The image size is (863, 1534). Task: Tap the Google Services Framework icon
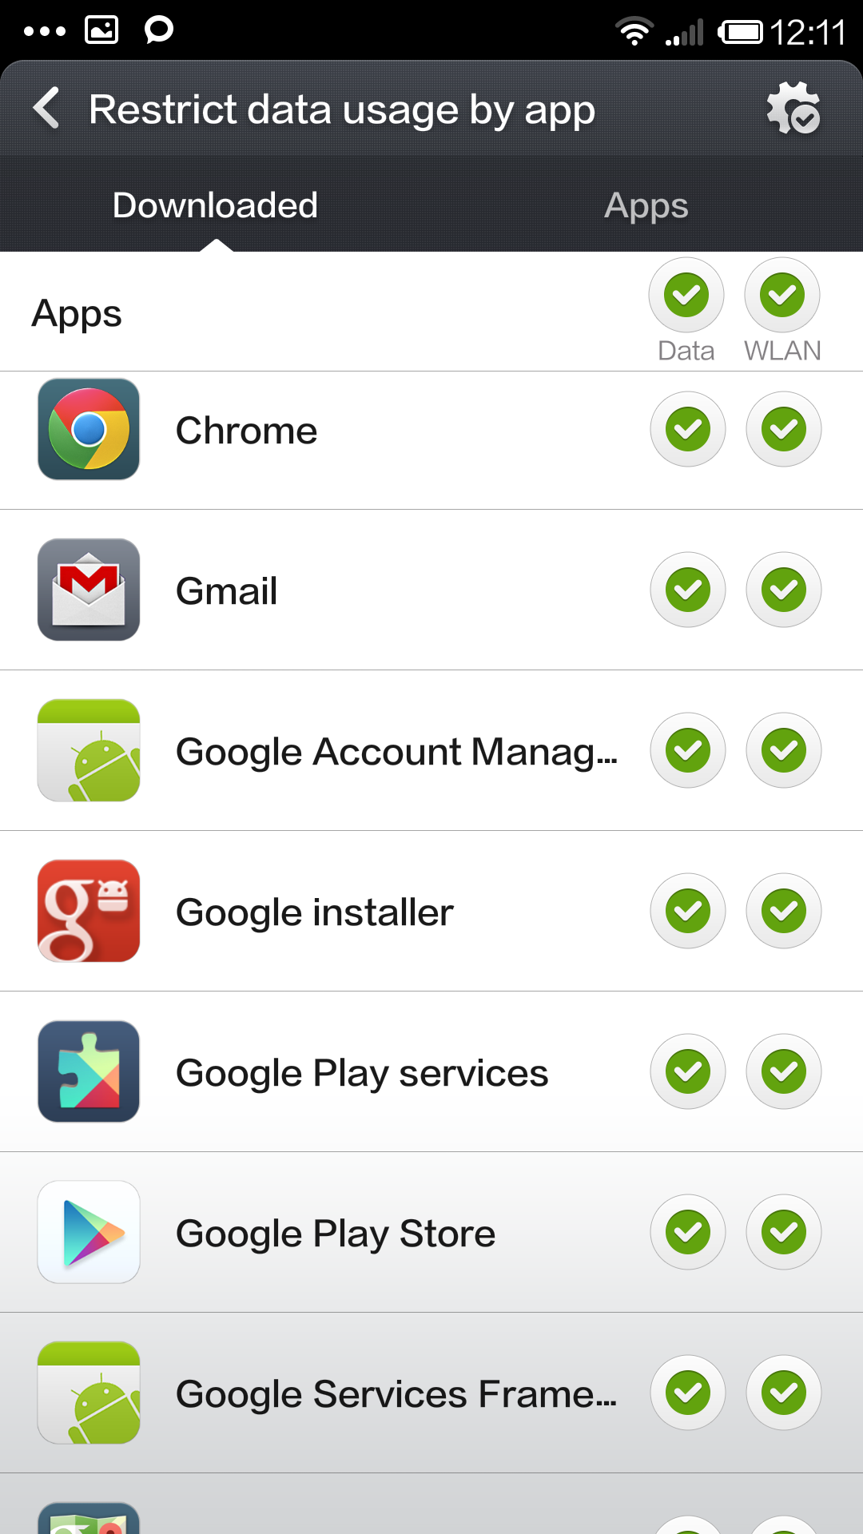89,1393
